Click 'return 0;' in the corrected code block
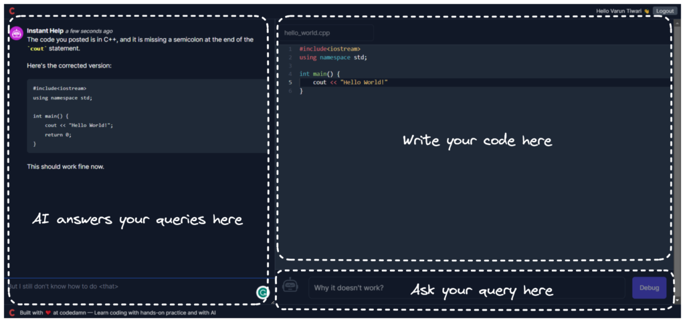Image resolution: width=685 pixels, height=322 pixels. click(x=58, y=134)
